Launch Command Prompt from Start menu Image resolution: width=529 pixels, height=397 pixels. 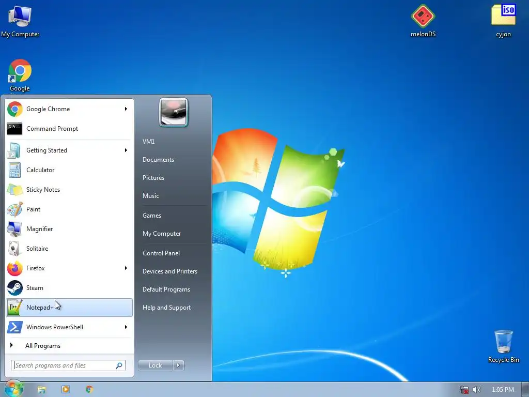coord(69,129)
